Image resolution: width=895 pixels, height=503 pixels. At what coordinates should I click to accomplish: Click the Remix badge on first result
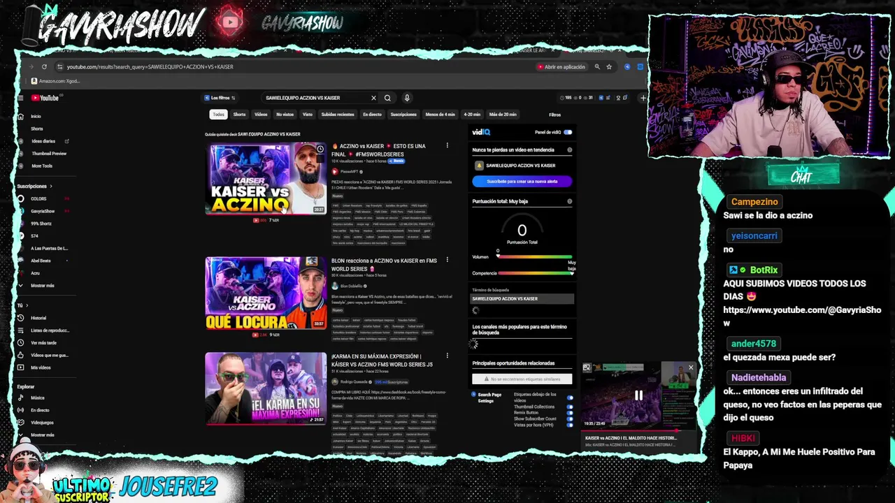coord(398,161)
